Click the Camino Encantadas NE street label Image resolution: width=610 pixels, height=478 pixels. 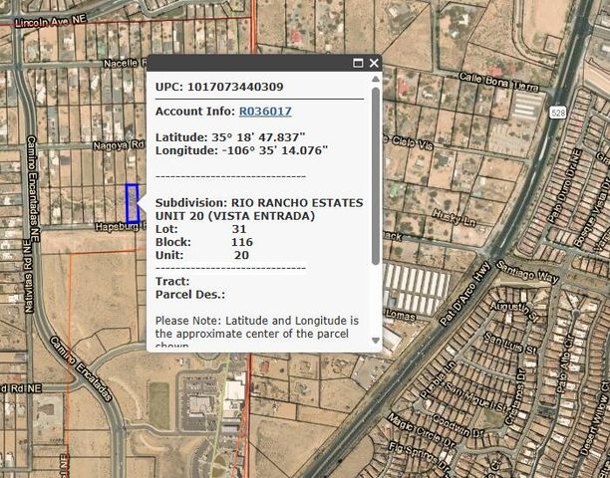pos(34,188)
